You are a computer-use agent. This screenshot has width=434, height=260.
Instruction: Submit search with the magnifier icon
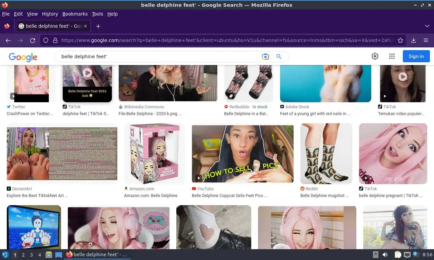point(279,57)
